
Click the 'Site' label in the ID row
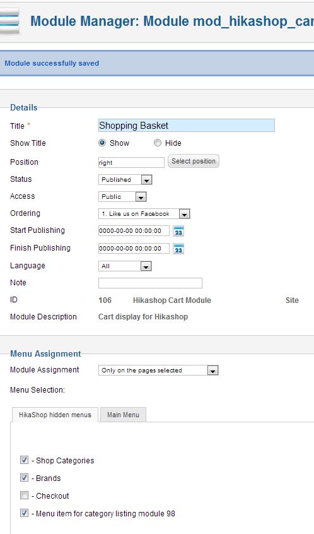coord(292,300)
